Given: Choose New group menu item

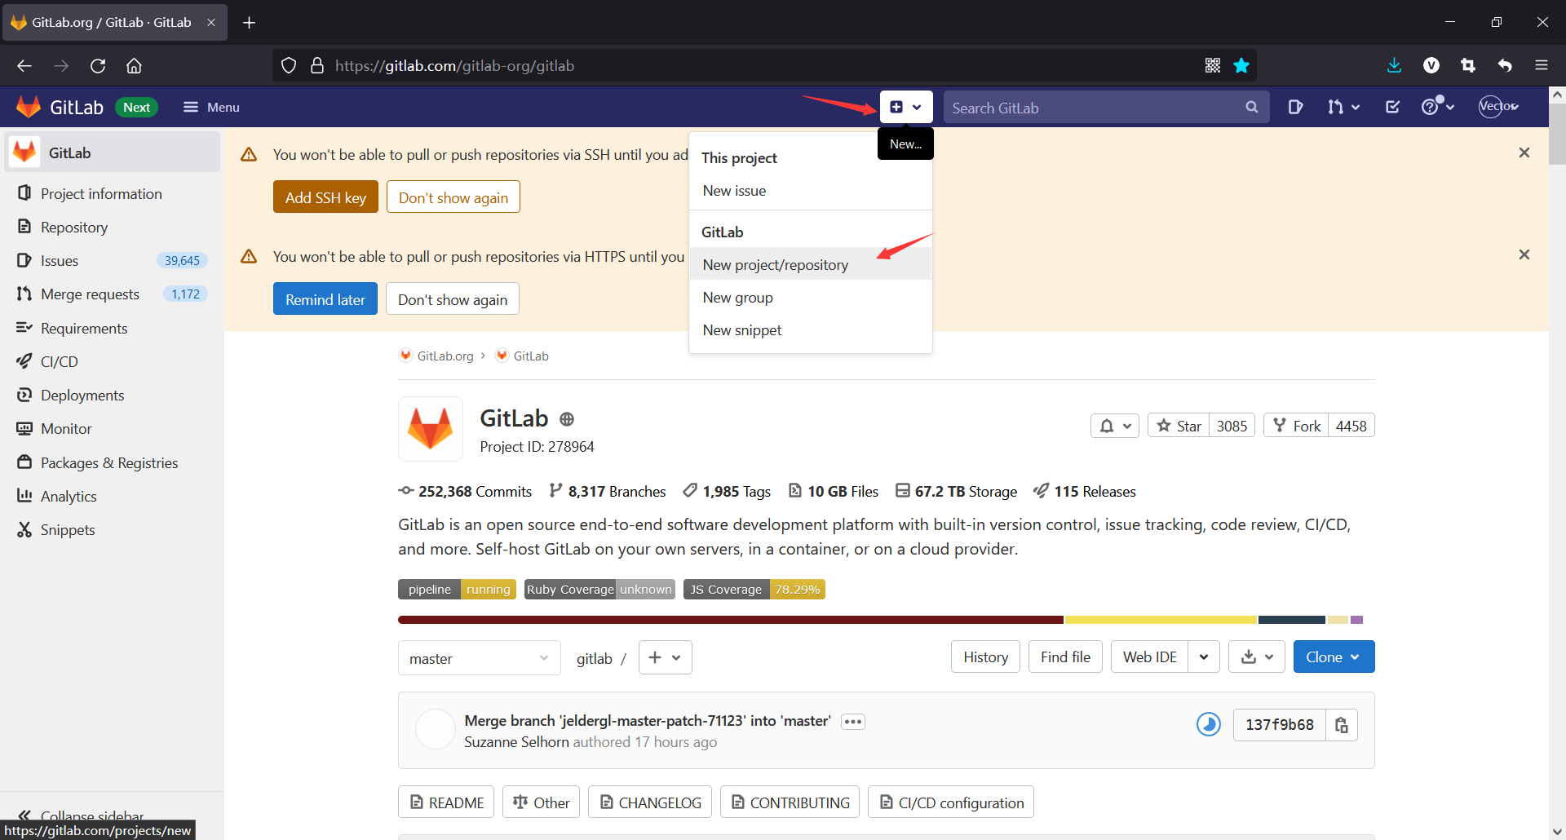Looking at the screenshot, I should point(811,298).
